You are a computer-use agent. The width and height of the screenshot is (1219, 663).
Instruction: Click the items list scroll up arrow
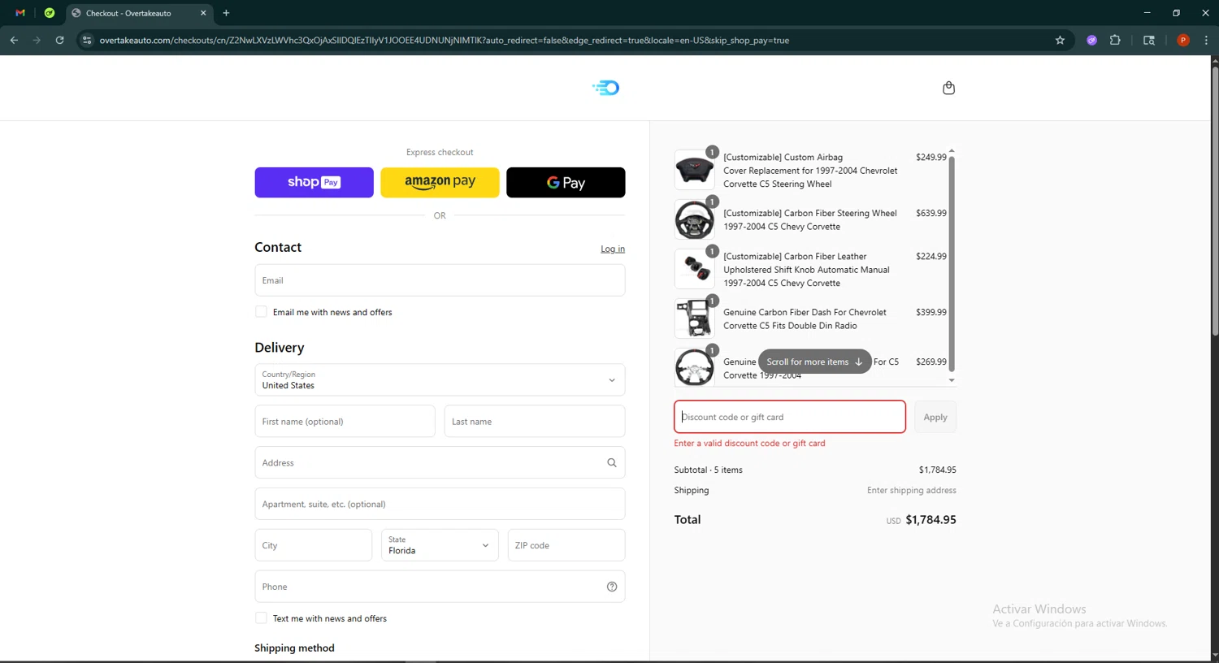[952, 151]
